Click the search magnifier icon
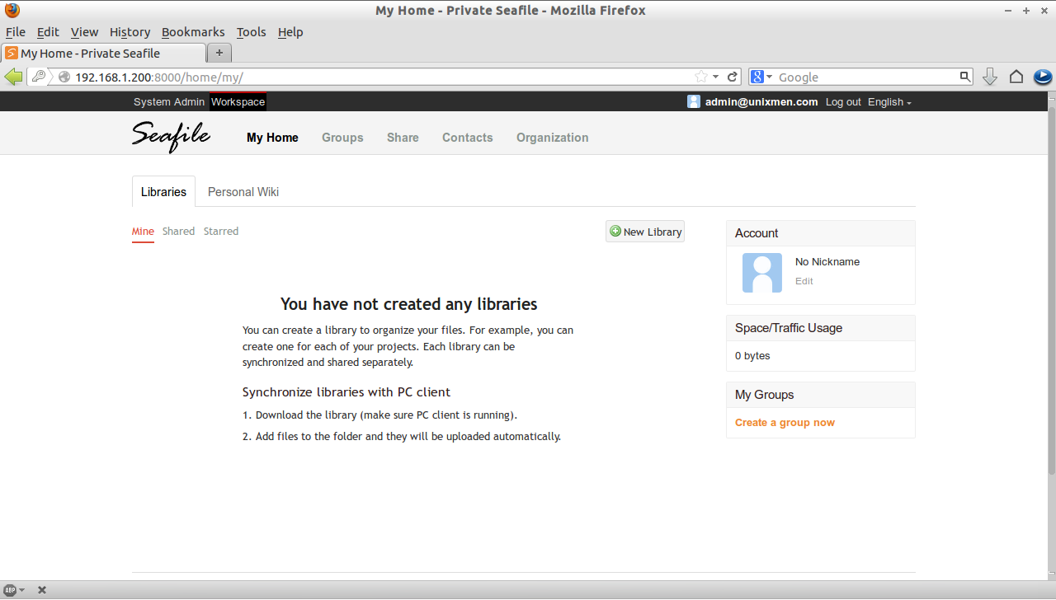This screenshot has width=1056, height=600. [965, 77]
